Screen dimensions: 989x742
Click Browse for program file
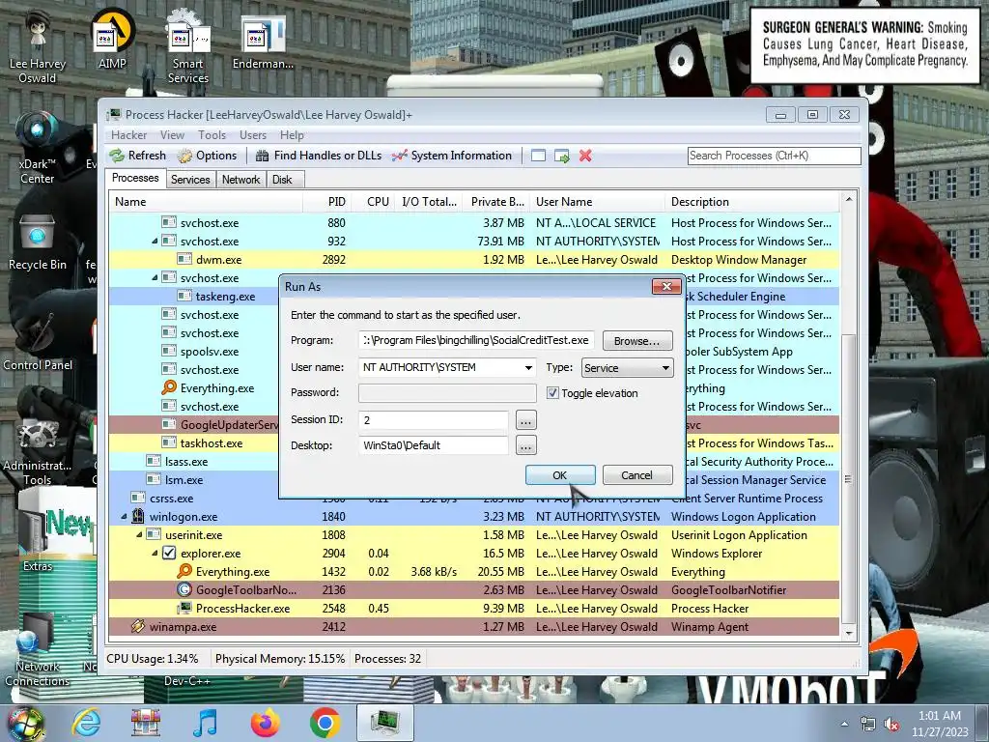(637, 341)
